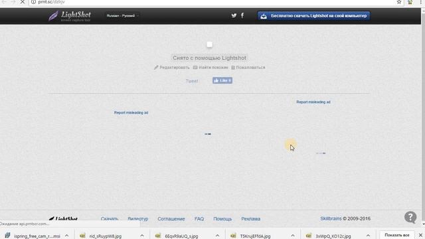The width and height of the screenshot is (425, 239).
Task: Click the footer LightShot logo
Action: click(x=63, y=218)
